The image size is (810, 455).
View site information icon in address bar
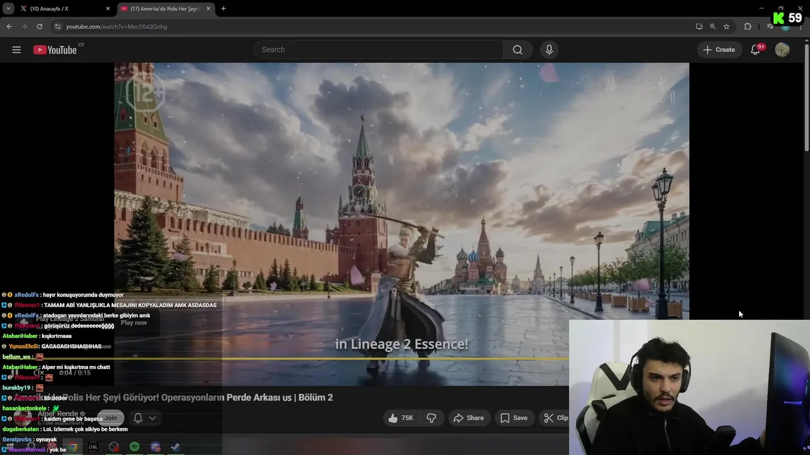[58, 27]
